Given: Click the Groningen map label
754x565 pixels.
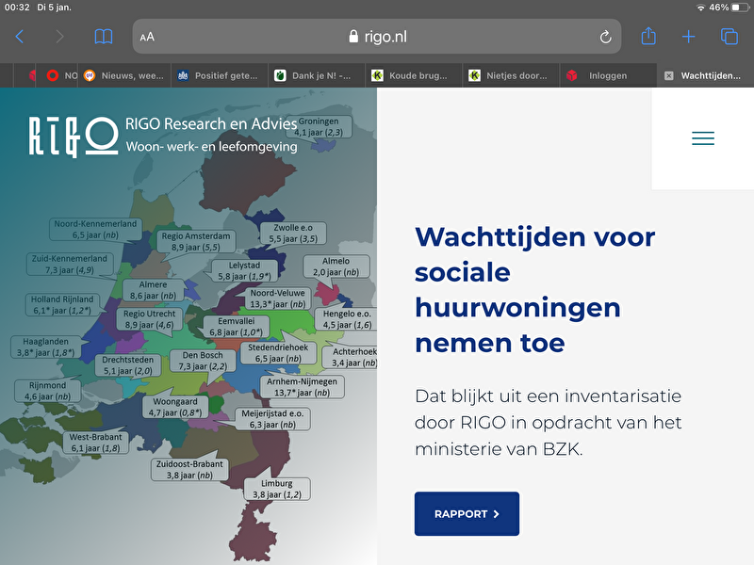Looking at the screenshot, I should (x=319, y=127).
